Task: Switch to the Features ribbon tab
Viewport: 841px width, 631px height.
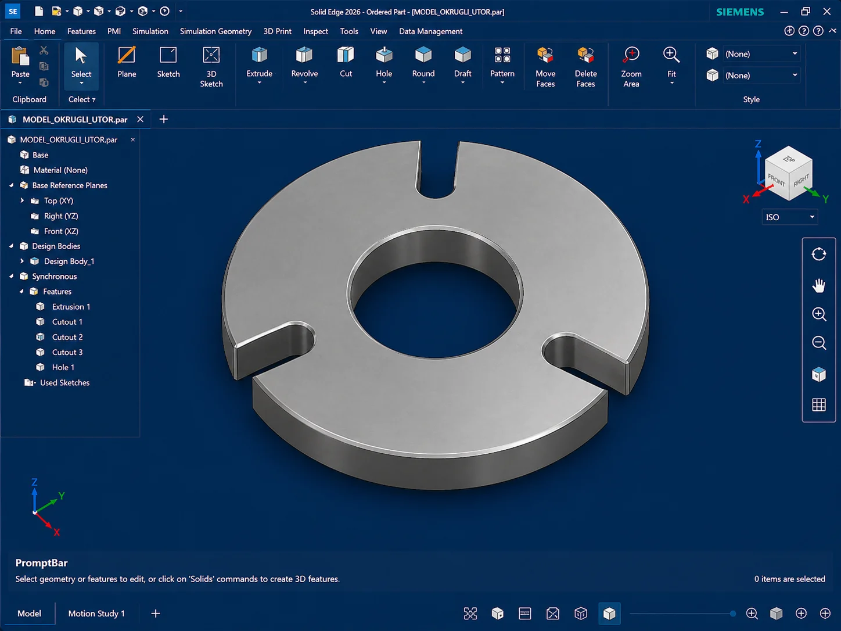Action: coord(81,31)
